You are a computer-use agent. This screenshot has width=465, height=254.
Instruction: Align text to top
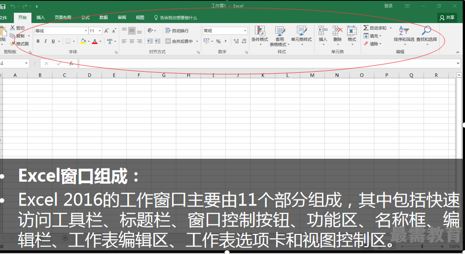(124, 30)
